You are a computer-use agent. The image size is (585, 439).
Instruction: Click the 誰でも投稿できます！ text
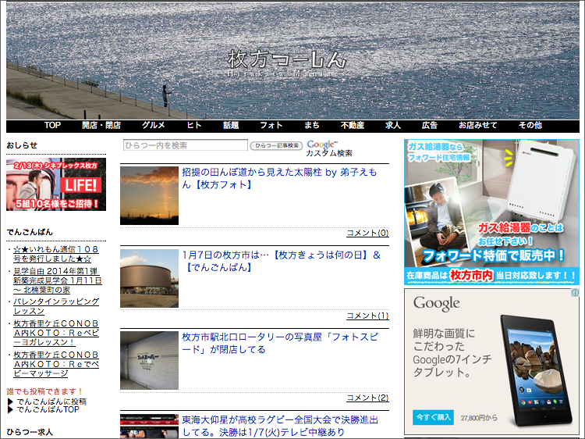(44, 391)
